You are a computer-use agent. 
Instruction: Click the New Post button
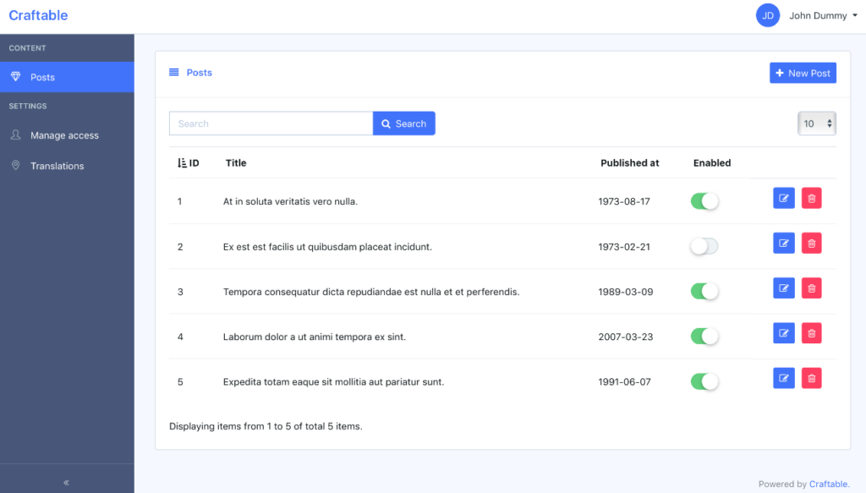(x=803, y=74)
